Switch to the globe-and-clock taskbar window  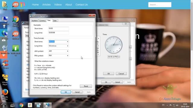point(47,105)
